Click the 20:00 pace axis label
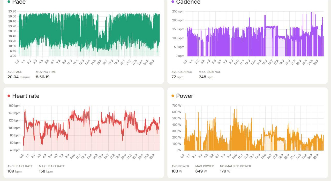Image resolution: width=331 pixels, height=181 pixels. click(x=12, y=31)
